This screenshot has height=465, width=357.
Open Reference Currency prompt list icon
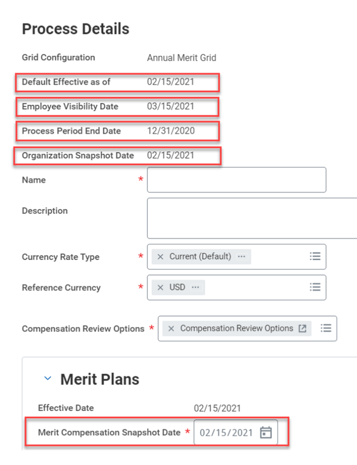click(x=315, y=287)
